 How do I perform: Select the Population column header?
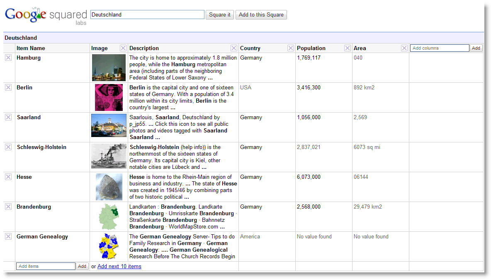click(311, 48)
